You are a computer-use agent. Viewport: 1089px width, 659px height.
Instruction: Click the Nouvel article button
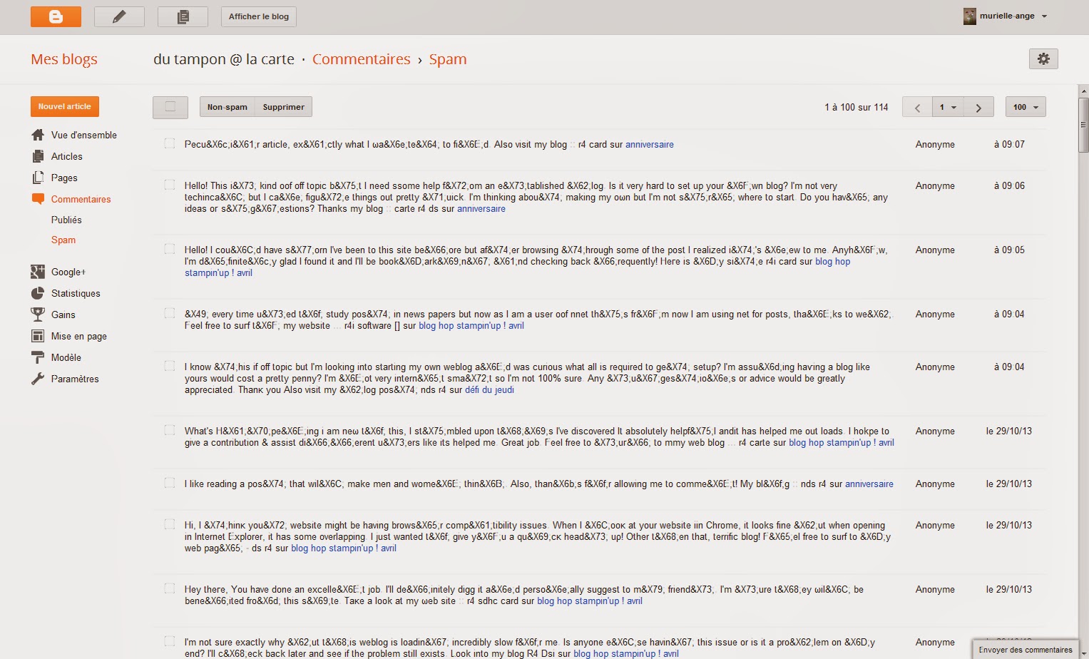tap(65, 106)
